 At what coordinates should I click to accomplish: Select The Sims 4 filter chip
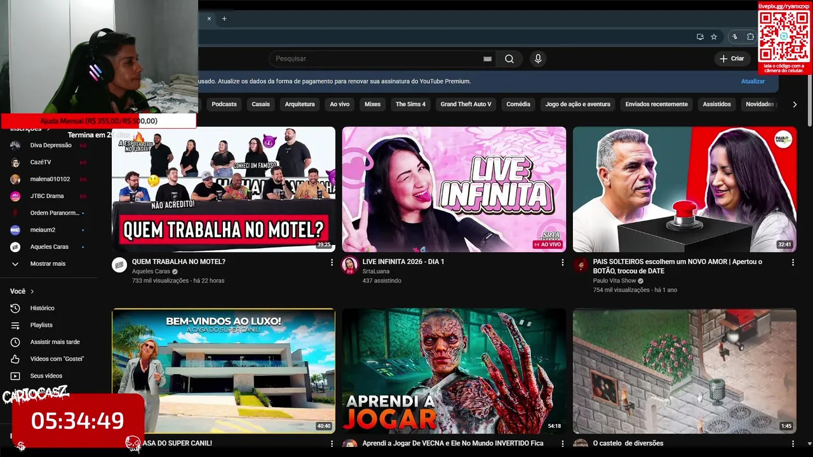coord(410,104)
